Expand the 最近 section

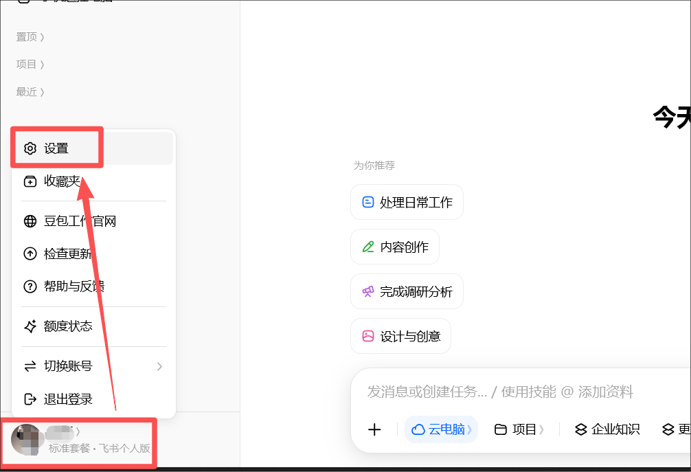tap(30, 91)
